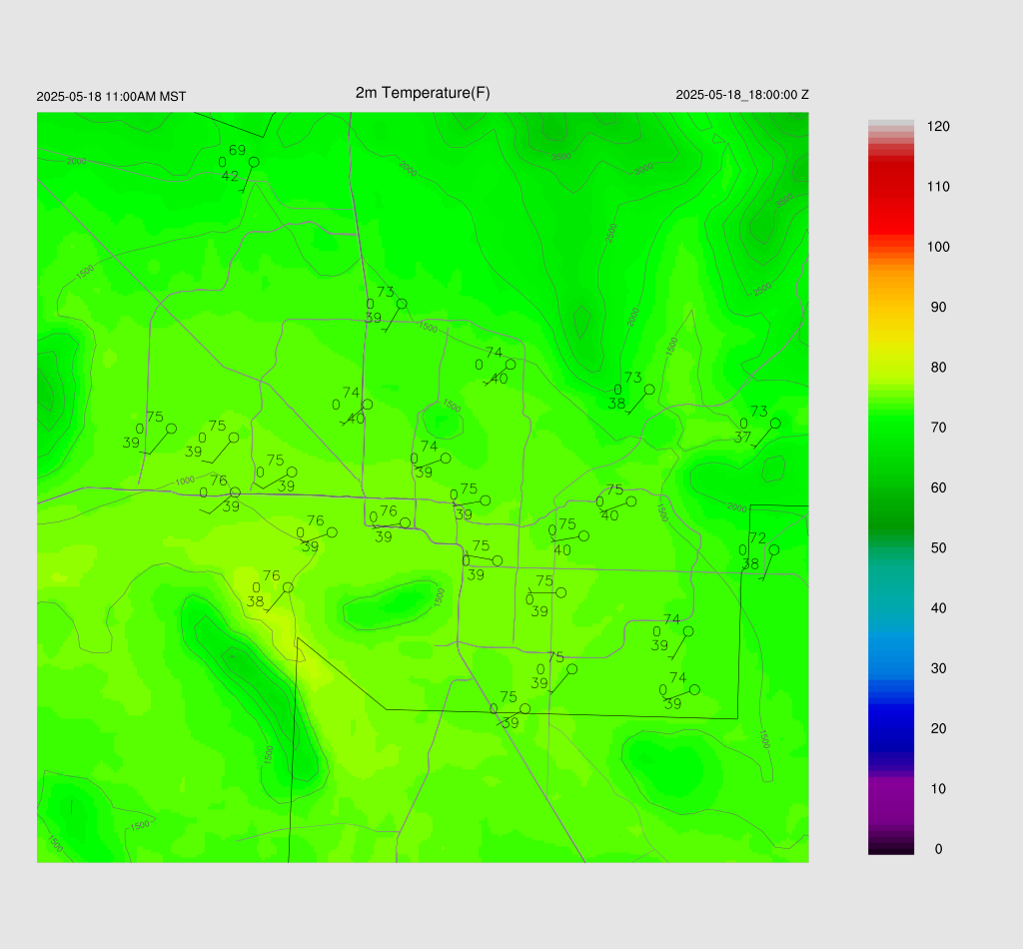Click the dew point value 37
This screenshot has height=949, width=1023.
click(x=742, y=437)
